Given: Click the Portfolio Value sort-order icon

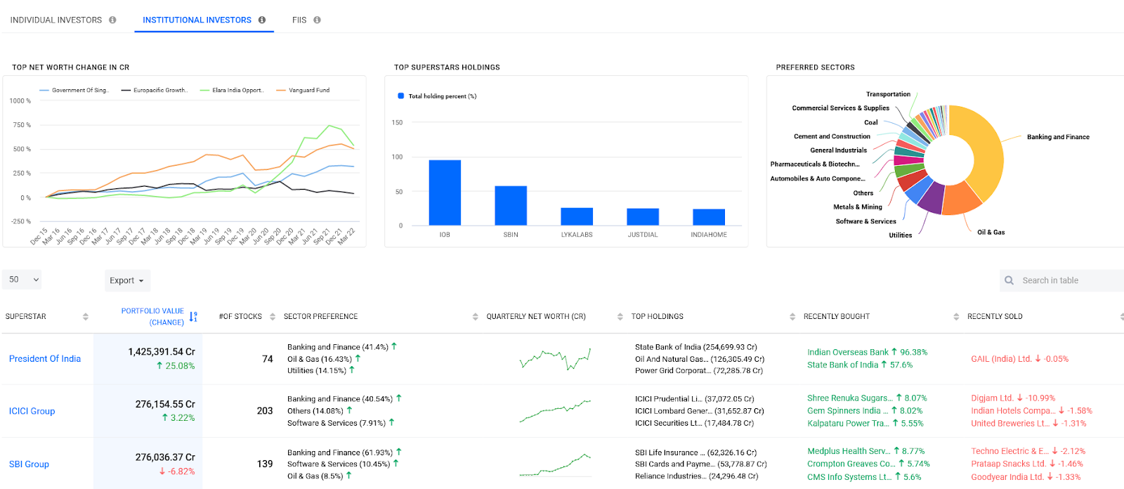Looking at the screenshot, I should coord(193,317).
